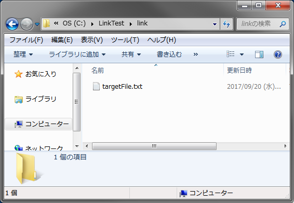Click the 書き込む toolbar button
The height and width of the screenshot is (203, 294).
point(169,55)
